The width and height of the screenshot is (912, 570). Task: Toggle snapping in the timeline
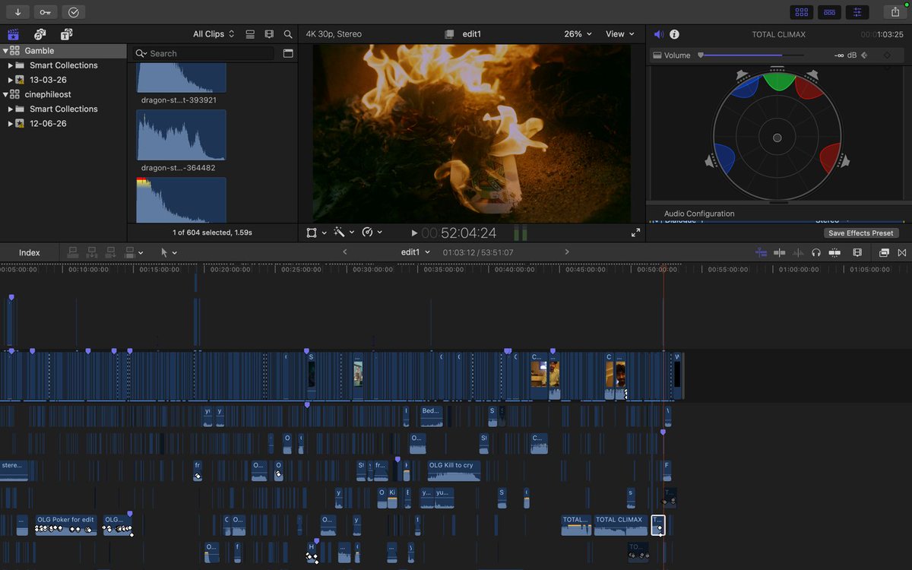click(x=762, y=252)
